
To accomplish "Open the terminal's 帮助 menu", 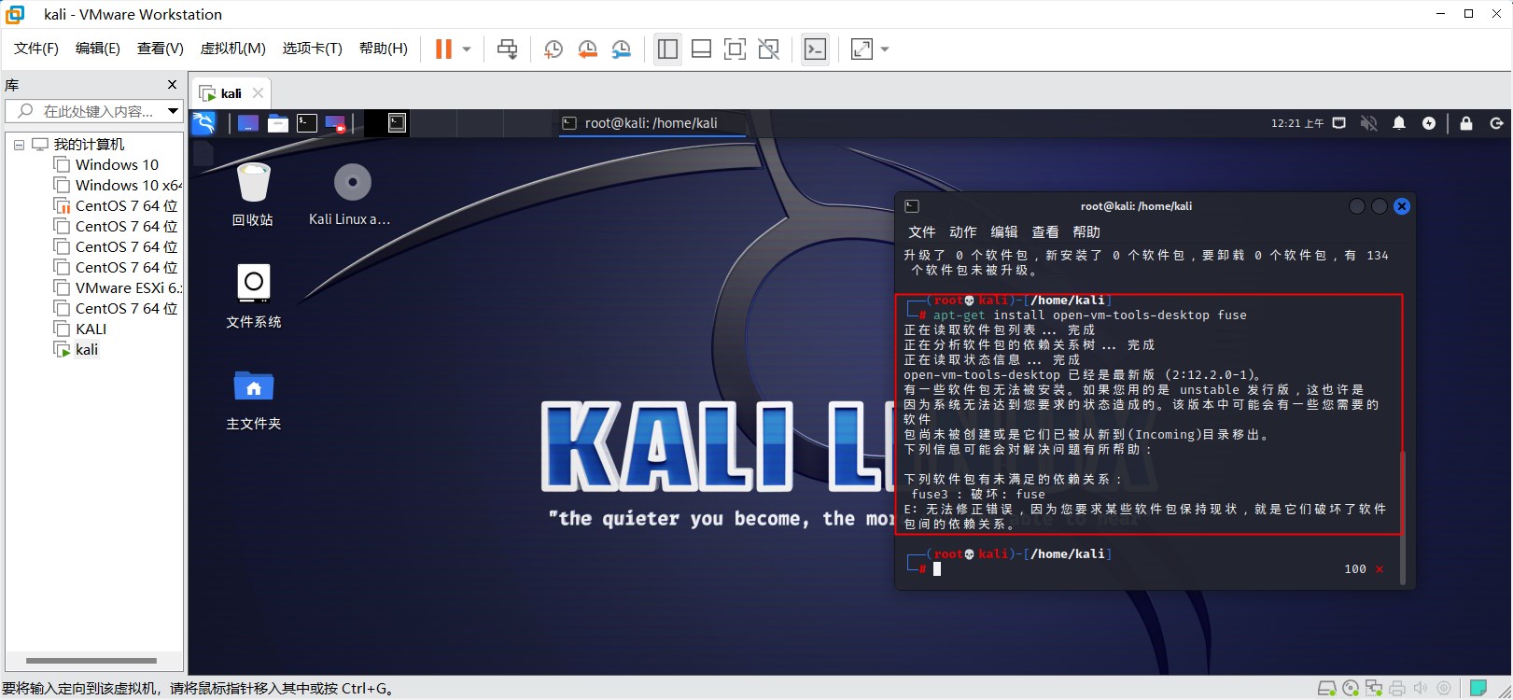I will (1086, 232).
